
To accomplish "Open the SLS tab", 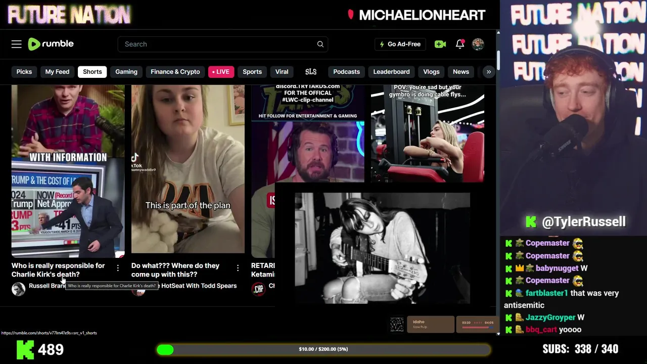I will [311, 72].
